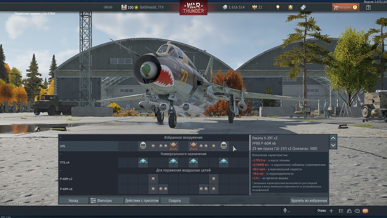Viewport: 387px width, 218px height.
Task: Click left single Р-60М missile in the АРБ row
Action: pyautogui.click(x=153, y=146)
